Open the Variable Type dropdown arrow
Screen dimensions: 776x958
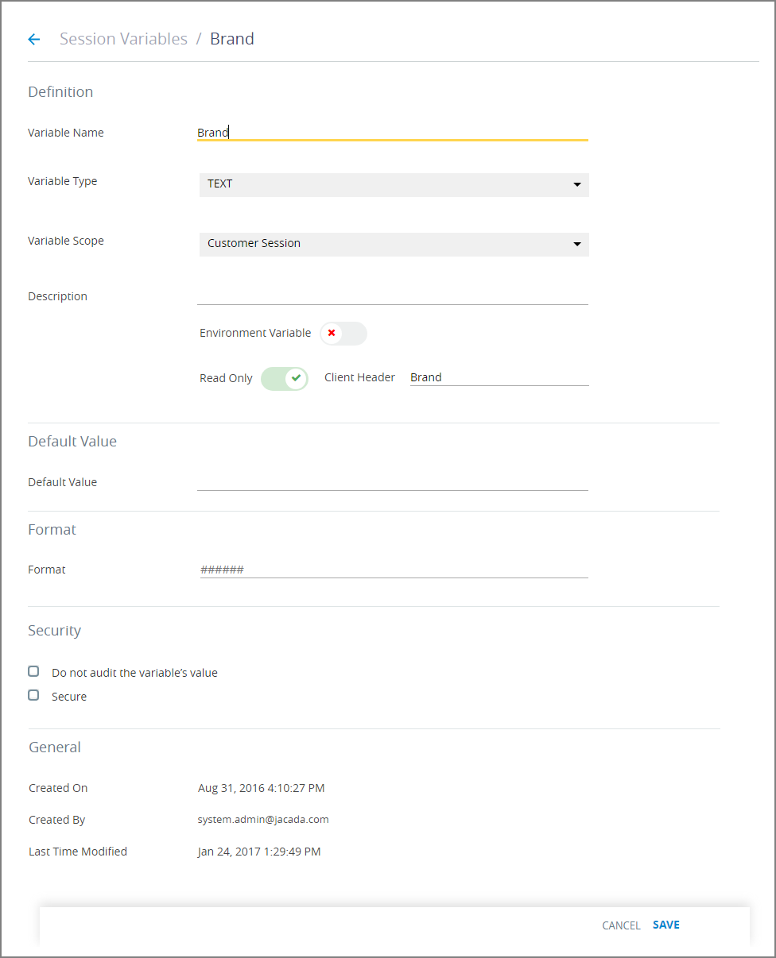[577, 184]
